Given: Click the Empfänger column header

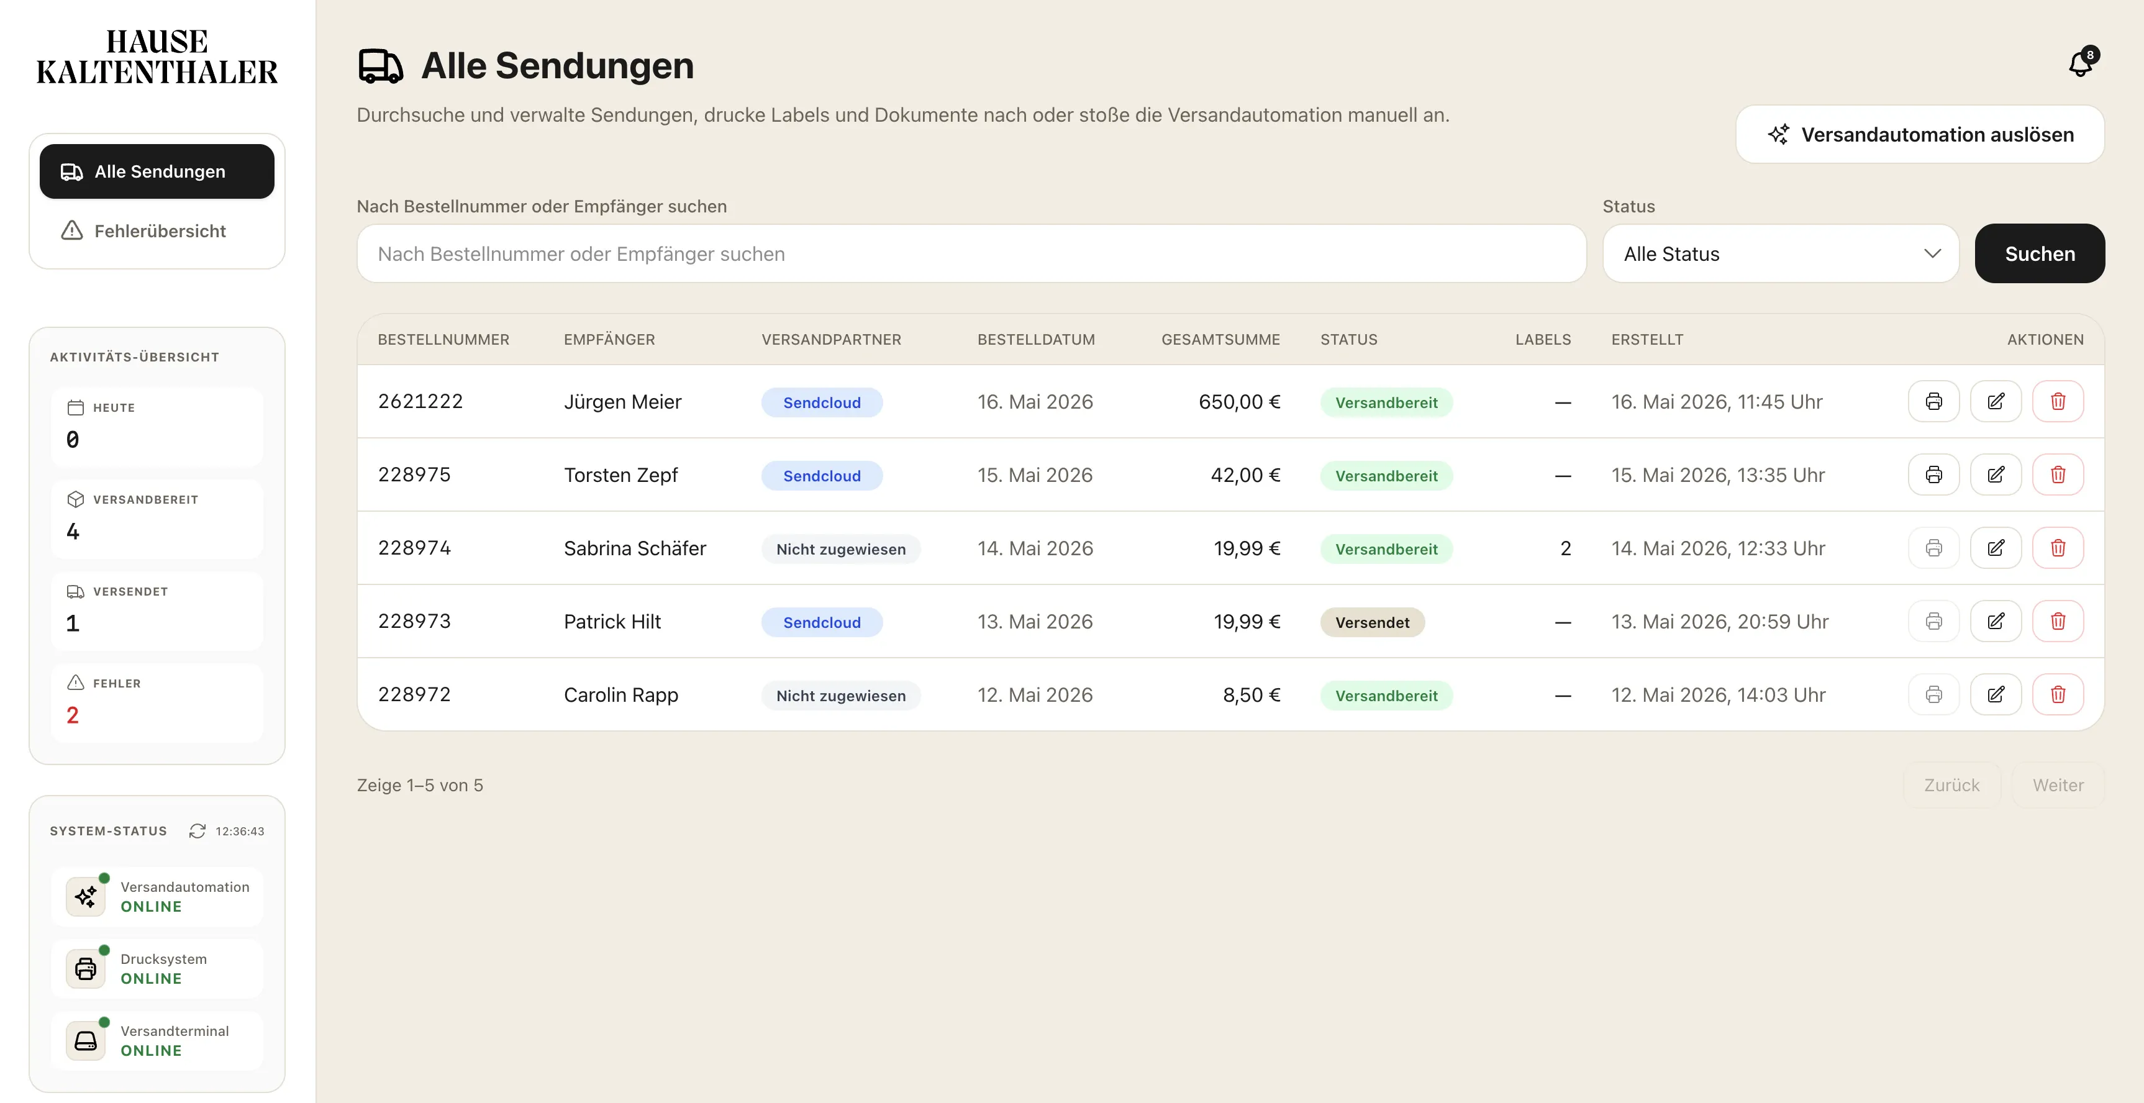Looking at the screenshot, I should tap(609, 340).
